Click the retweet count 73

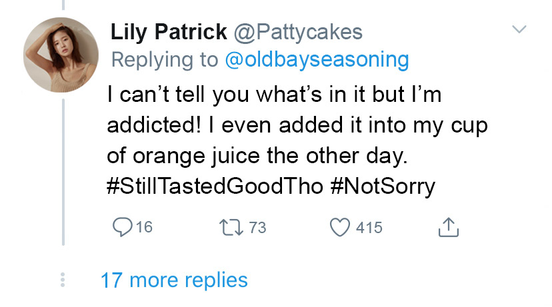tap(258, 228)
